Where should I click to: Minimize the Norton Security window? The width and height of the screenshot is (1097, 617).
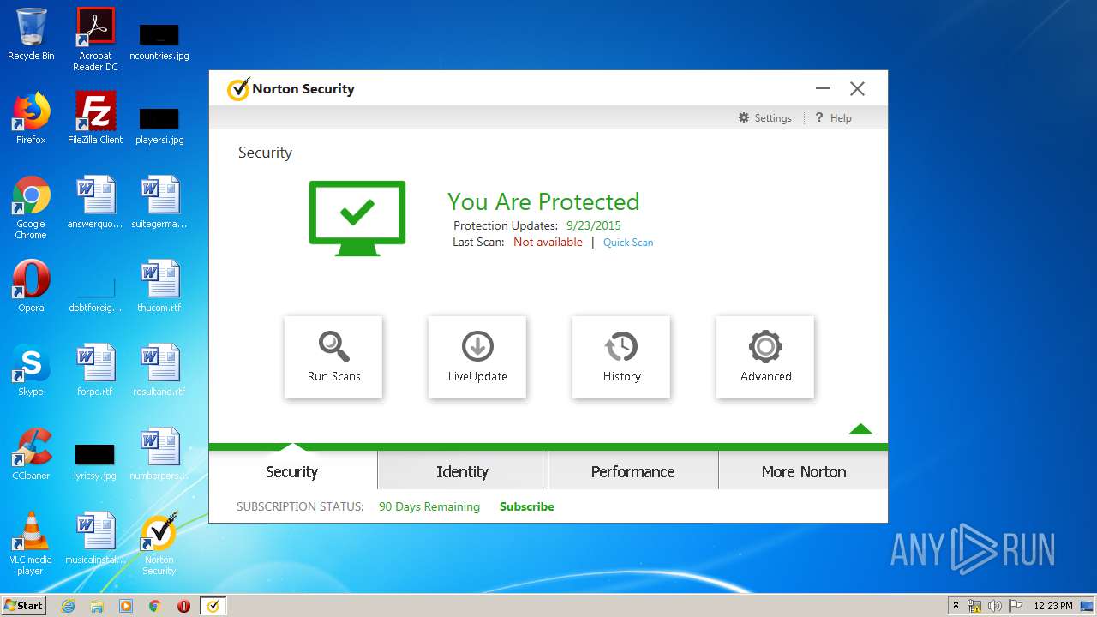824,88
